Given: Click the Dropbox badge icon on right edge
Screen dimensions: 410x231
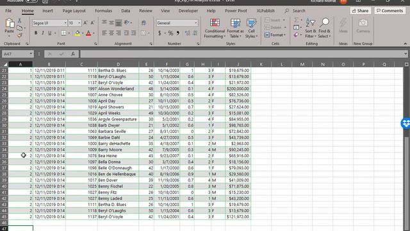Looking at the screenshot, I should 406,123.
